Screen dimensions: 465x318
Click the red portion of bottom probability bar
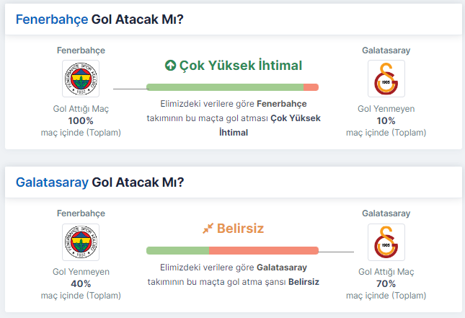pos(264,250)
